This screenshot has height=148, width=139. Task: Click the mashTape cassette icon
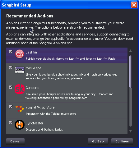20,70
